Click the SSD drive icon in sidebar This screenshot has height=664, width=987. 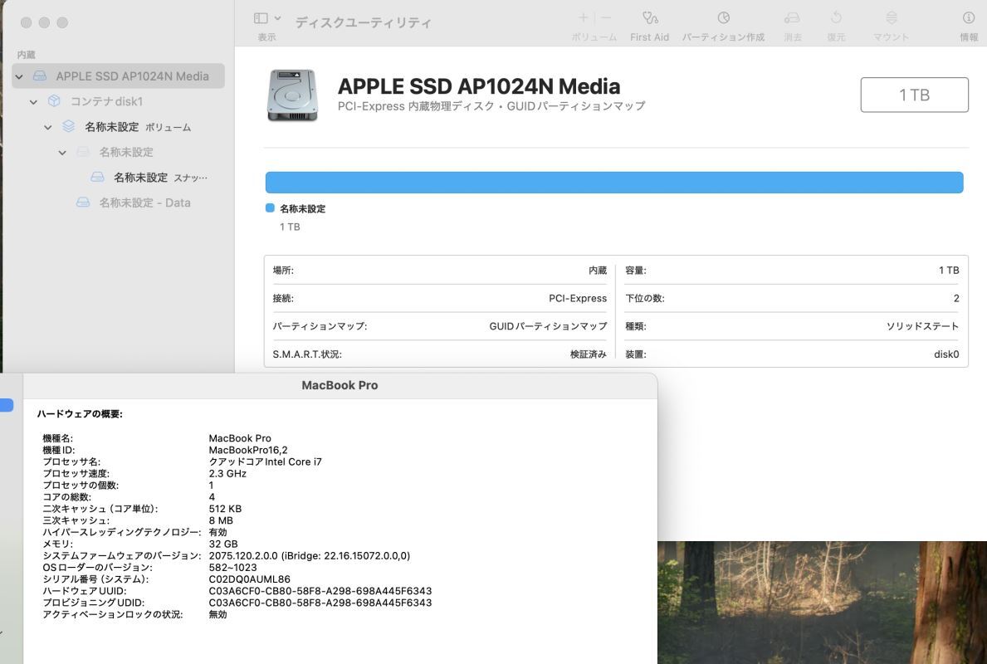(40, 76)
